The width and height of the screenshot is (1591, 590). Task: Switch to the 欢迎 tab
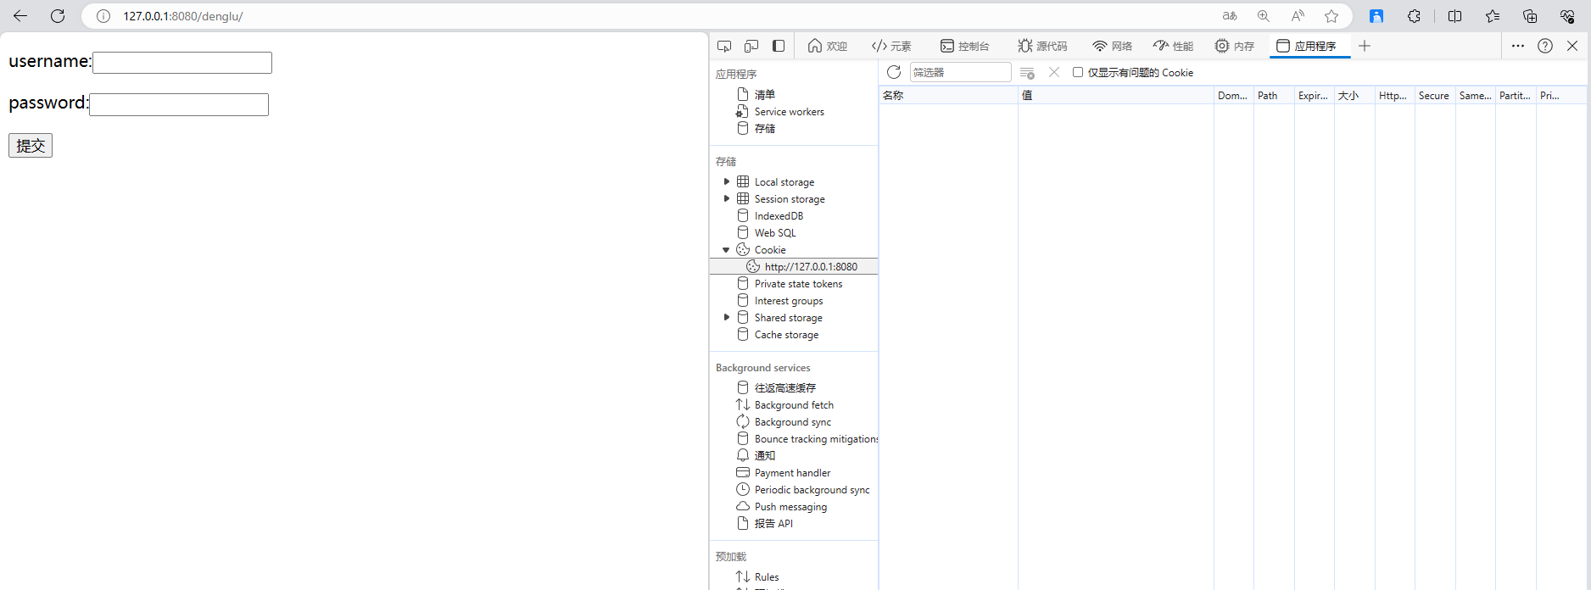pos(828,46)
